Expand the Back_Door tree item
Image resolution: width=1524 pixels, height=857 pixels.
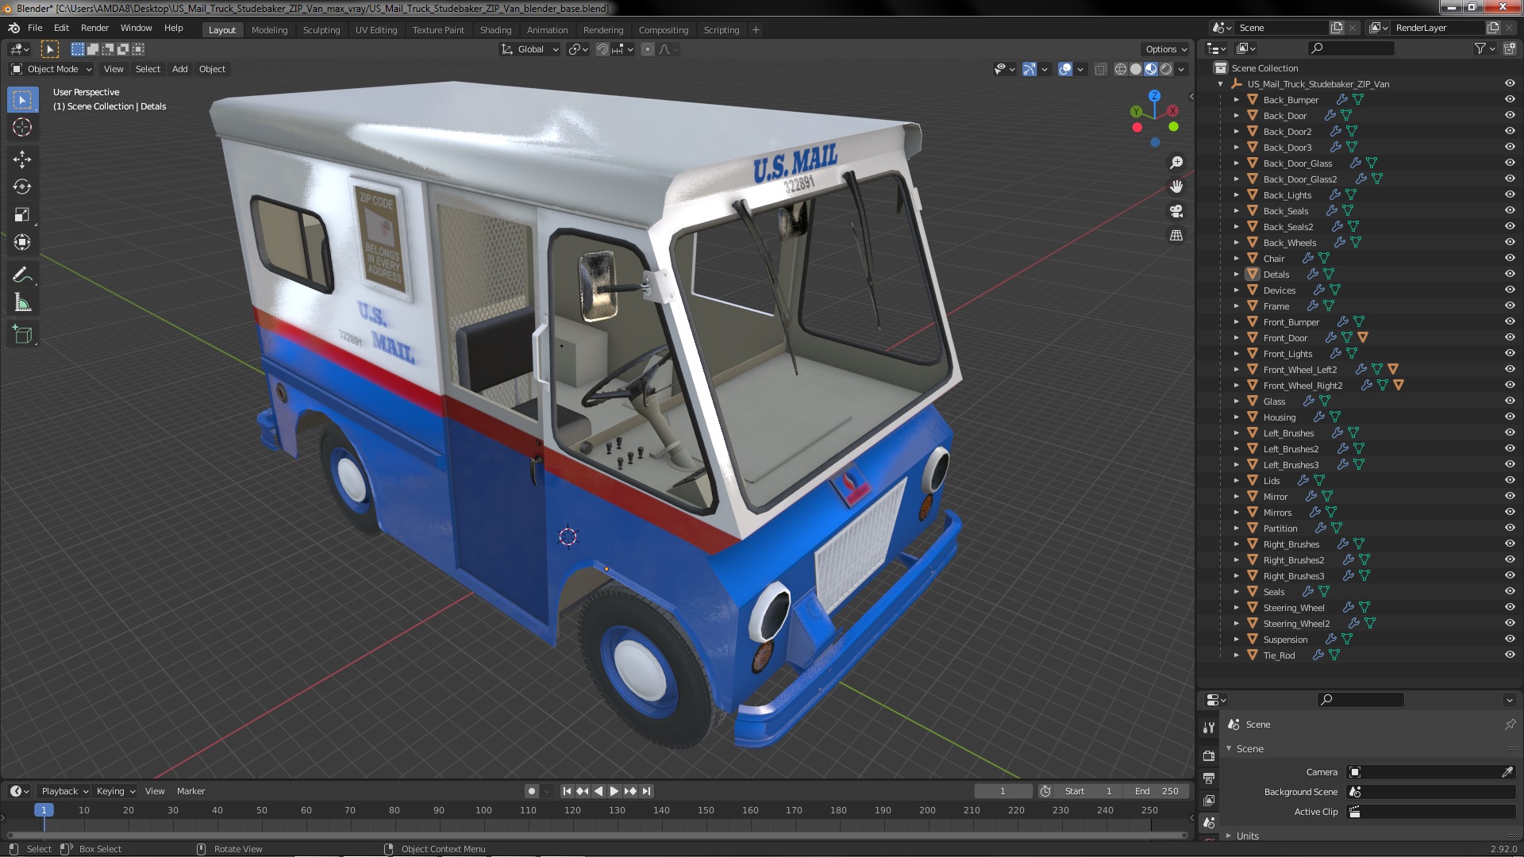1236,116
